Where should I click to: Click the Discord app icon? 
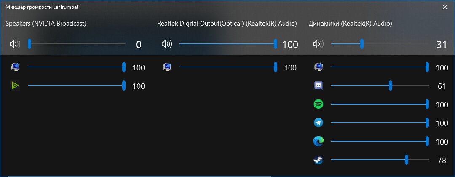pos(318,86)
